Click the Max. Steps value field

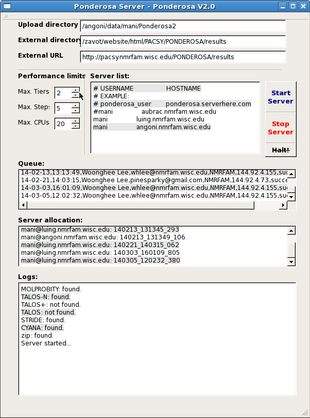pyautogui.click(x=63, y=109)
